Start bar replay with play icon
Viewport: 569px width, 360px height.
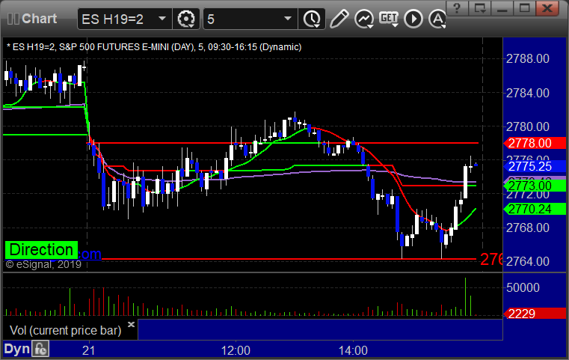(x=413, y=19)
